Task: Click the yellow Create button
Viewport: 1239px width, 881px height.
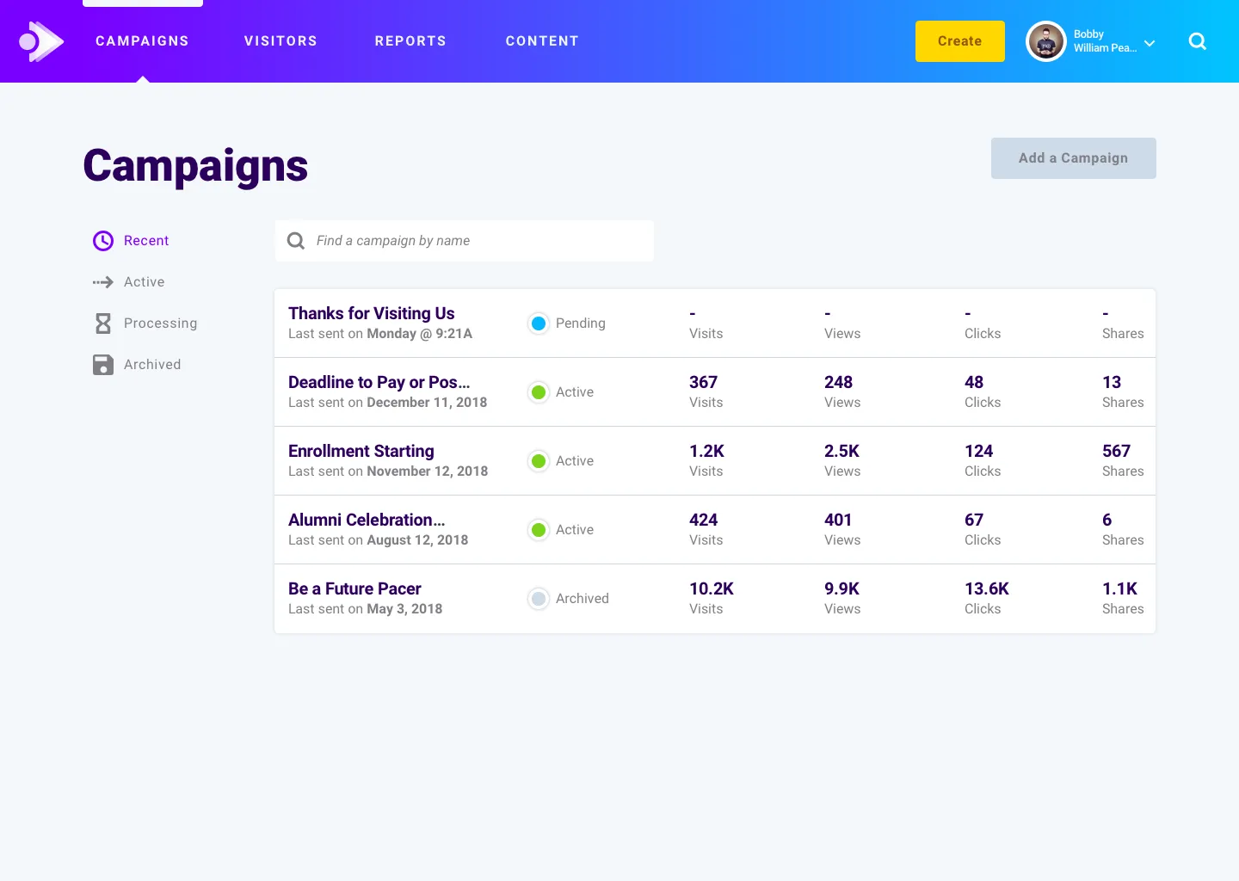Action: [960, 41]
